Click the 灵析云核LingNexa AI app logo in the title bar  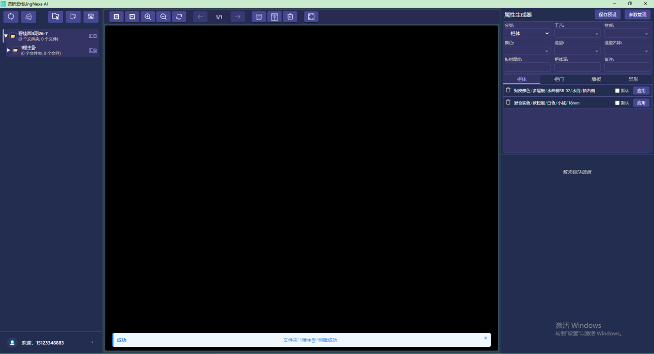(4, 4)
